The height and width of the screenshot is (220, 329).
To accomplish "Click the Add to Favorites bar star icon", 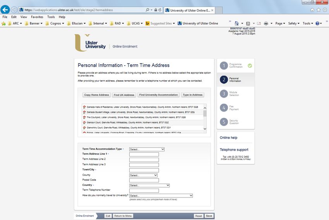I will pyautogui.click(x=3, y=23).
